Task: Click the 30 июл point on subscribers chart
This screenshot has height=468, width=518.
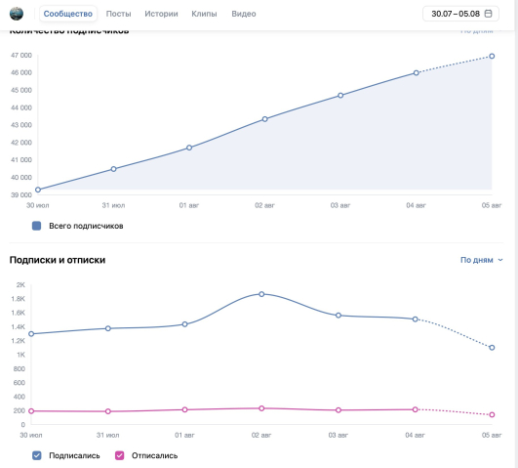Action: click(x=38, y=190)
